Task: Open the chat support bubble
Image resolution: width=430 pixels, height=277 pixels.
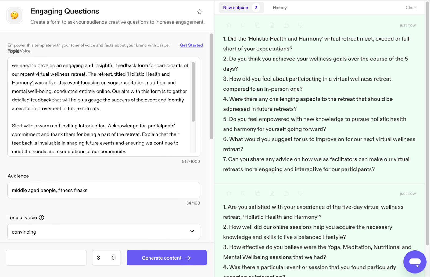Action: tap(415, 262)
